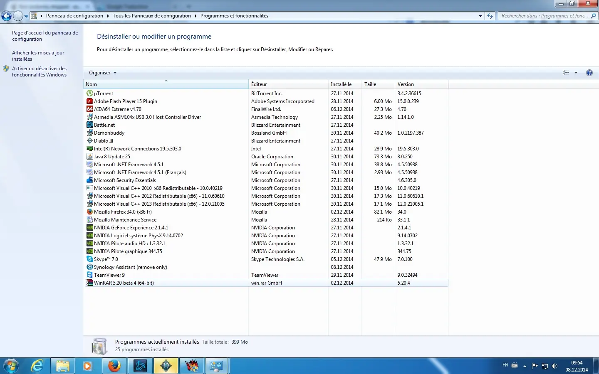Image resolution: width=599 pixels, height=374 pixels.
Task: Click the NVIDIA GeForce Experience icon
Action: click(x=89, y=228)
